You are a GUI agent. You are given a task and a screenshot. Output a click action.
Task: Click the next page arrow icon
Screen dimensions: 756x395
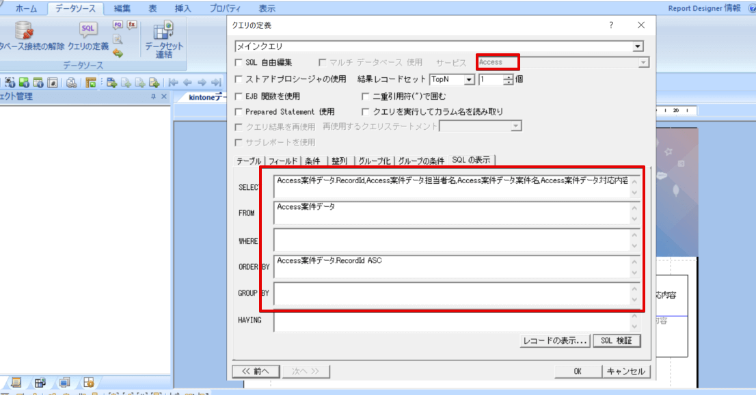(202, 83)
